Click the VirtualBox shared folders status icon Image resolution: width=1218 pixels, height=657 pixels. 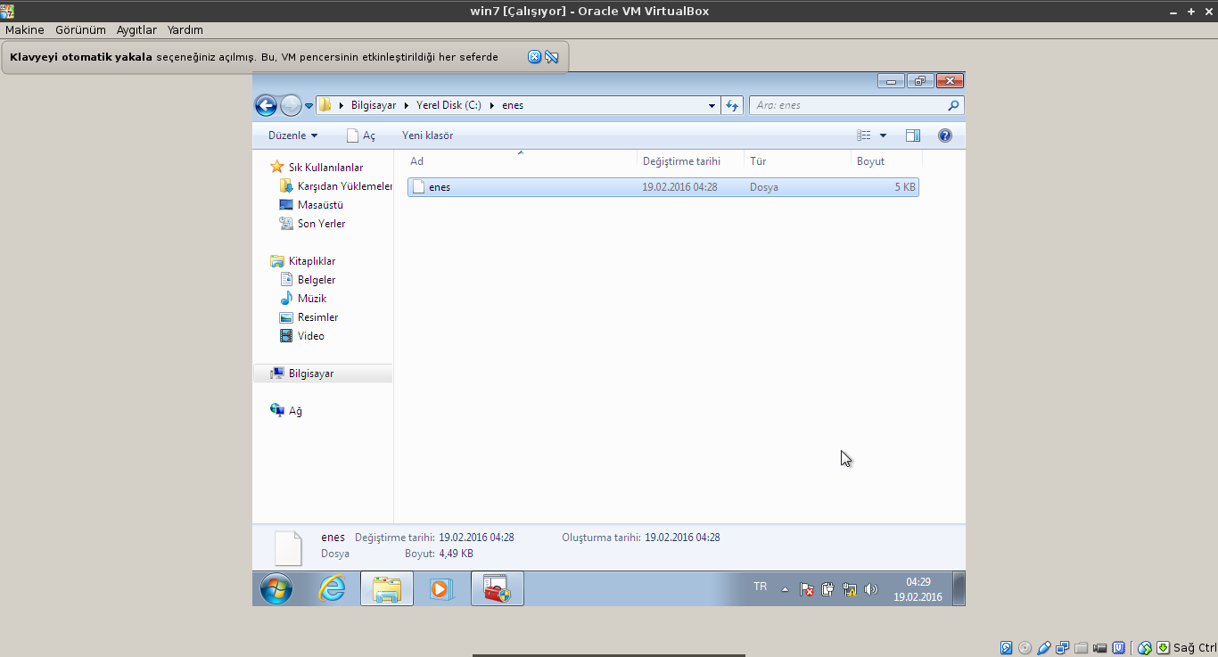pyautogui.click(x=1081, y=647)
